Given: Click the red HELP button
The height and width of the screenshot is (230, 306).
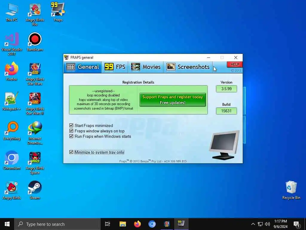Looking at the screenshot, I should click(235, 64).
